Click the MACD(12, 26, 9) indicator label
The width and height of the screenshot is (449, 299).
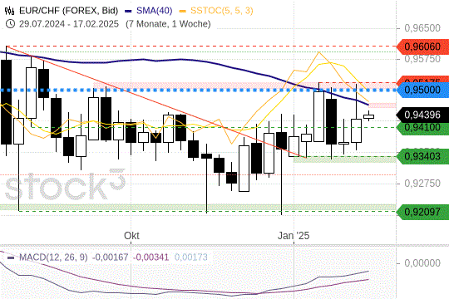tap(53, 257)
